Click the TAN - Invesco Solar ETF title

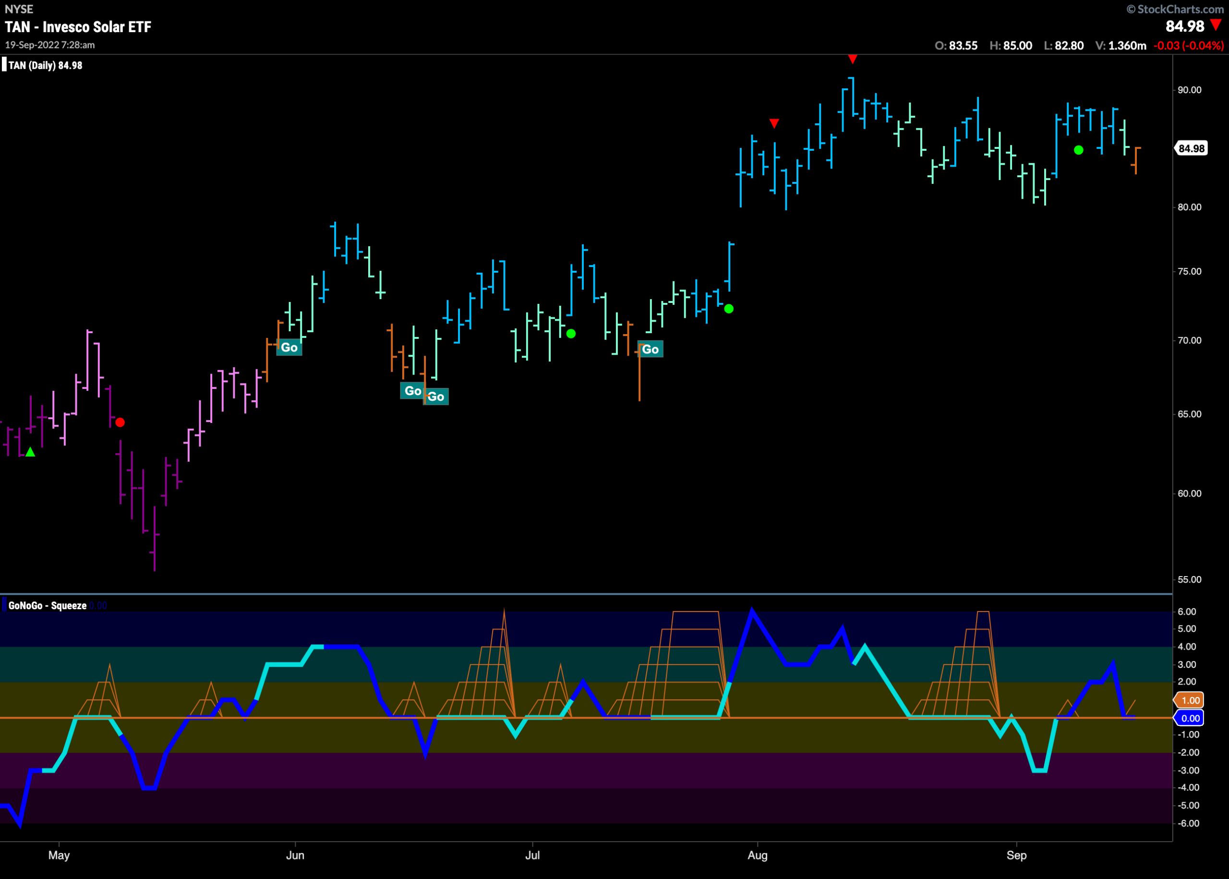click(x=78, y=26)
